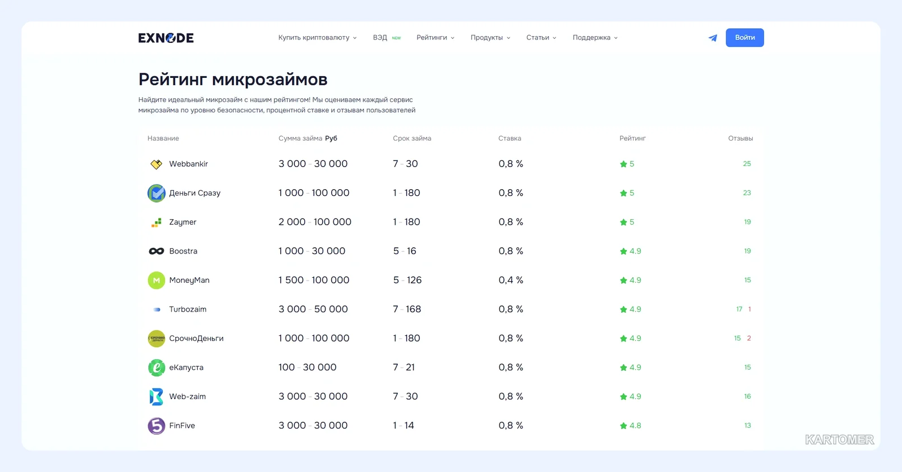Click the СрочноДеньги logo icon
Viewport: 902px width, 472px height.
[x=157, y=338]
